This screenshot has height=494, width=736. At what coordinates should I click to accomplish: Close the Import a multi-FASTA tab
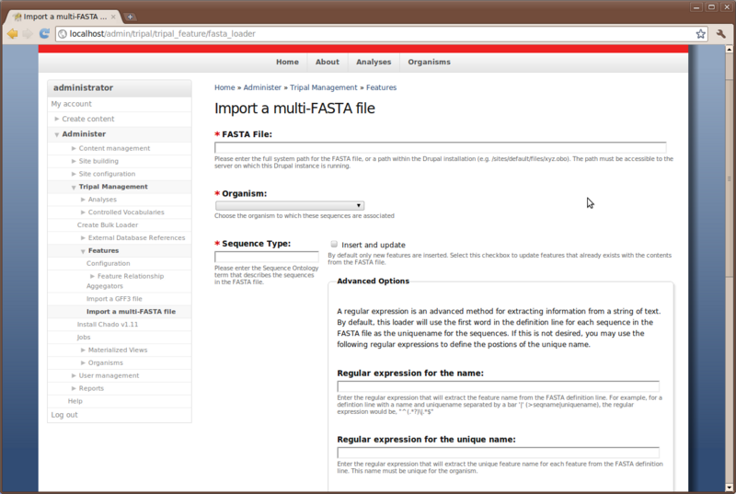pos(113,17)
